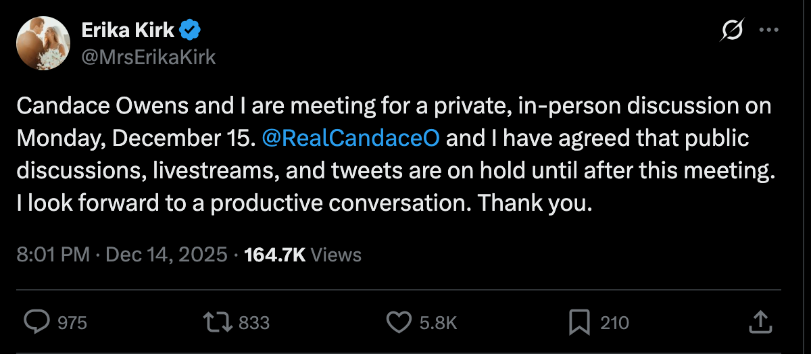This screenshot has height=354, width=811.
Task: Click the 975 replies count
Action: click(x=72, y=323)
